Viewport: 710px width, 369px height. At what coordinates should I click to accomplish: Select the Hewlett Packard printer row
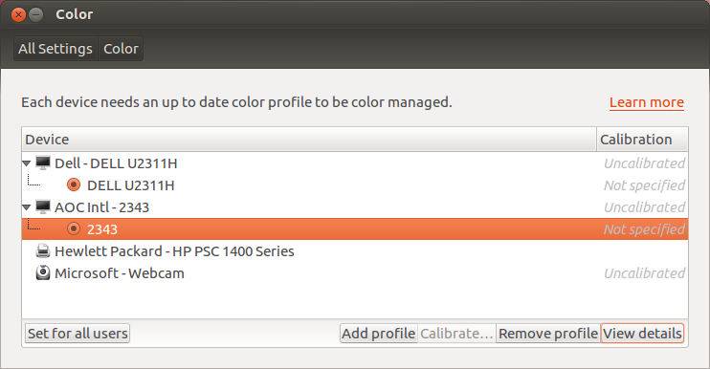(355, 251)
